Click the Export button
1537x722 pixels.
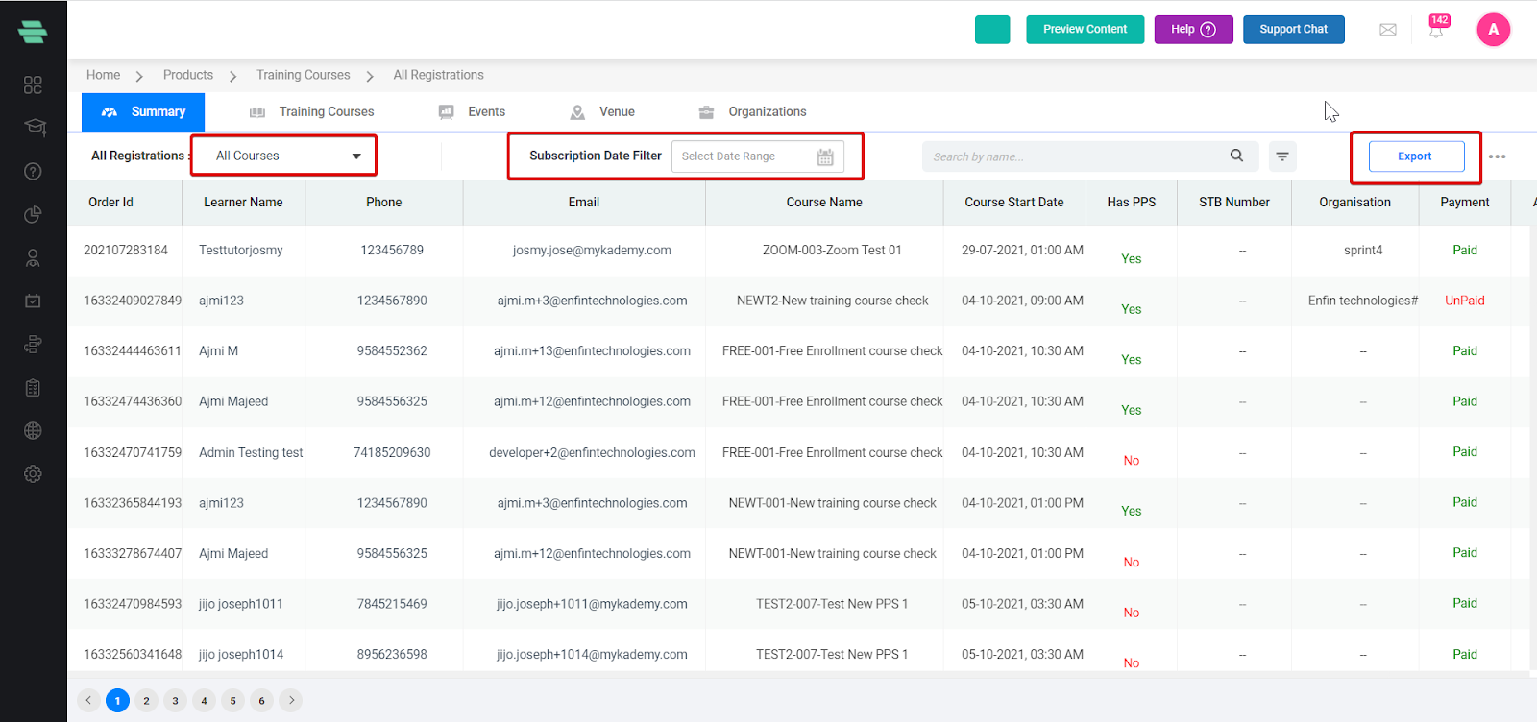click(1416, 156)
